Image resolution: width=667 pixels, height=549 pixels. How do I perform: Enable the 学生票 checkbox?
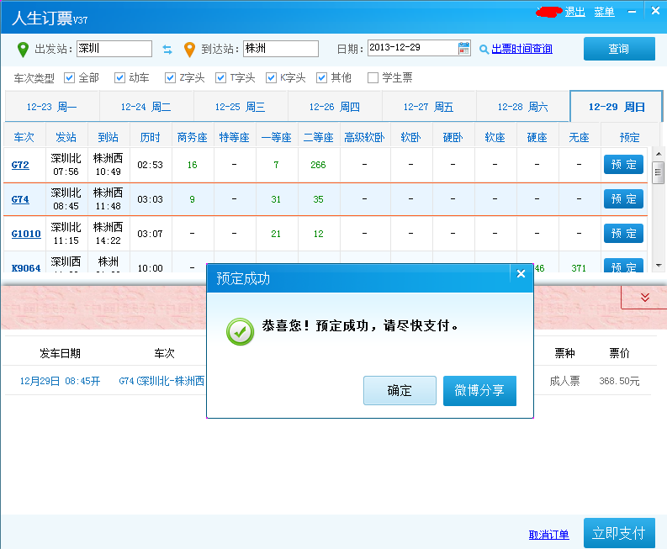coord(373,78)
